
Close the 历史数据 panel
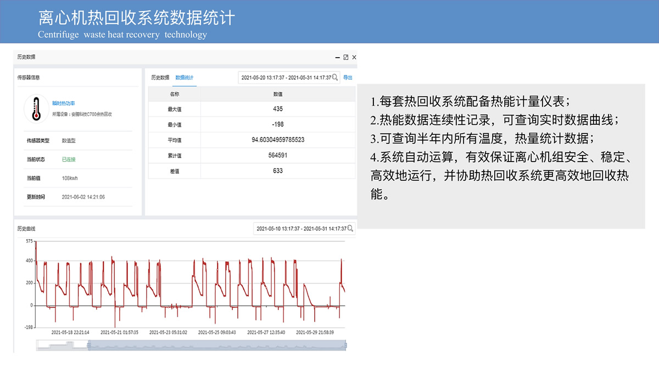click(354, 57)
